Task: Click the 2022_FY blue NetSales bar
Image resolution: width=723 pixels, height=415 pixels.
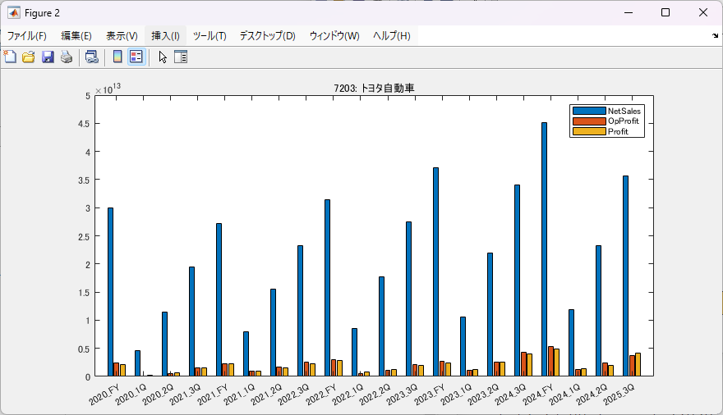Action: coord(327,288)
